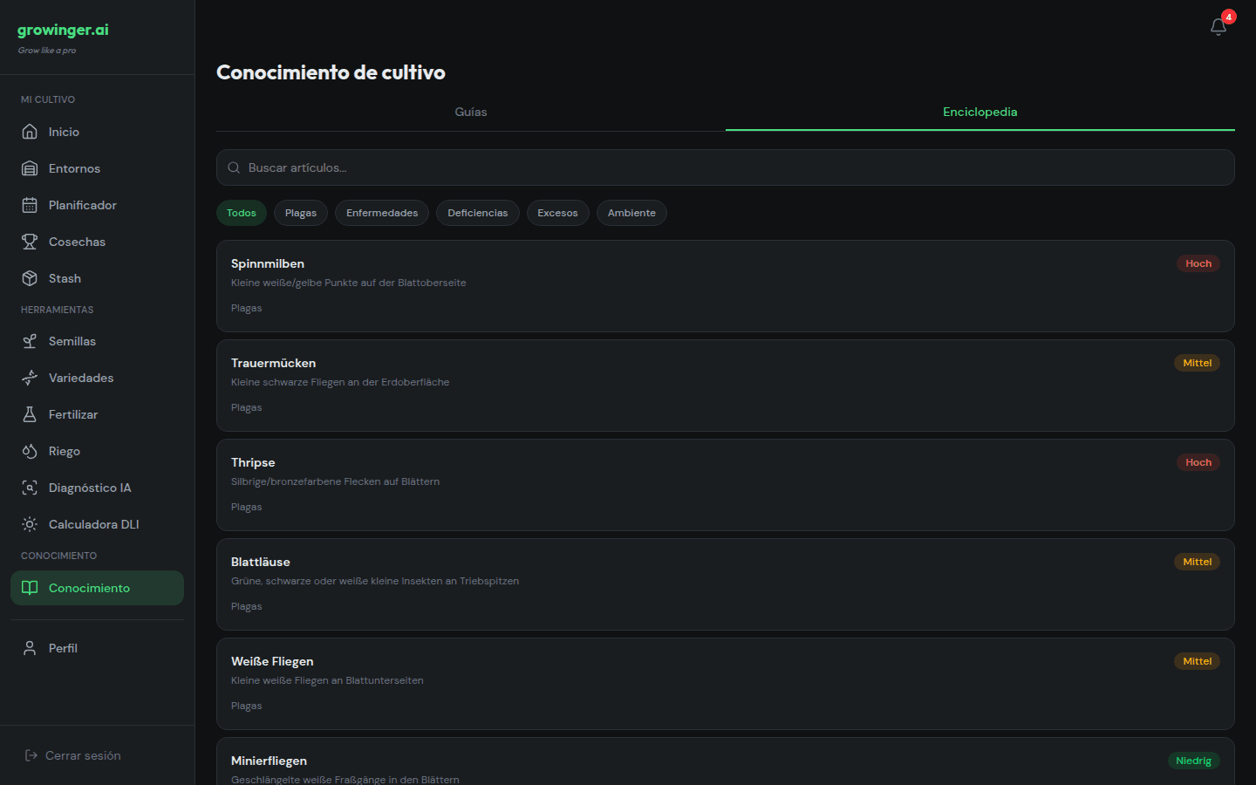
Task: Filter articles by Enfermedades
Action: click(x=382, y=213)
